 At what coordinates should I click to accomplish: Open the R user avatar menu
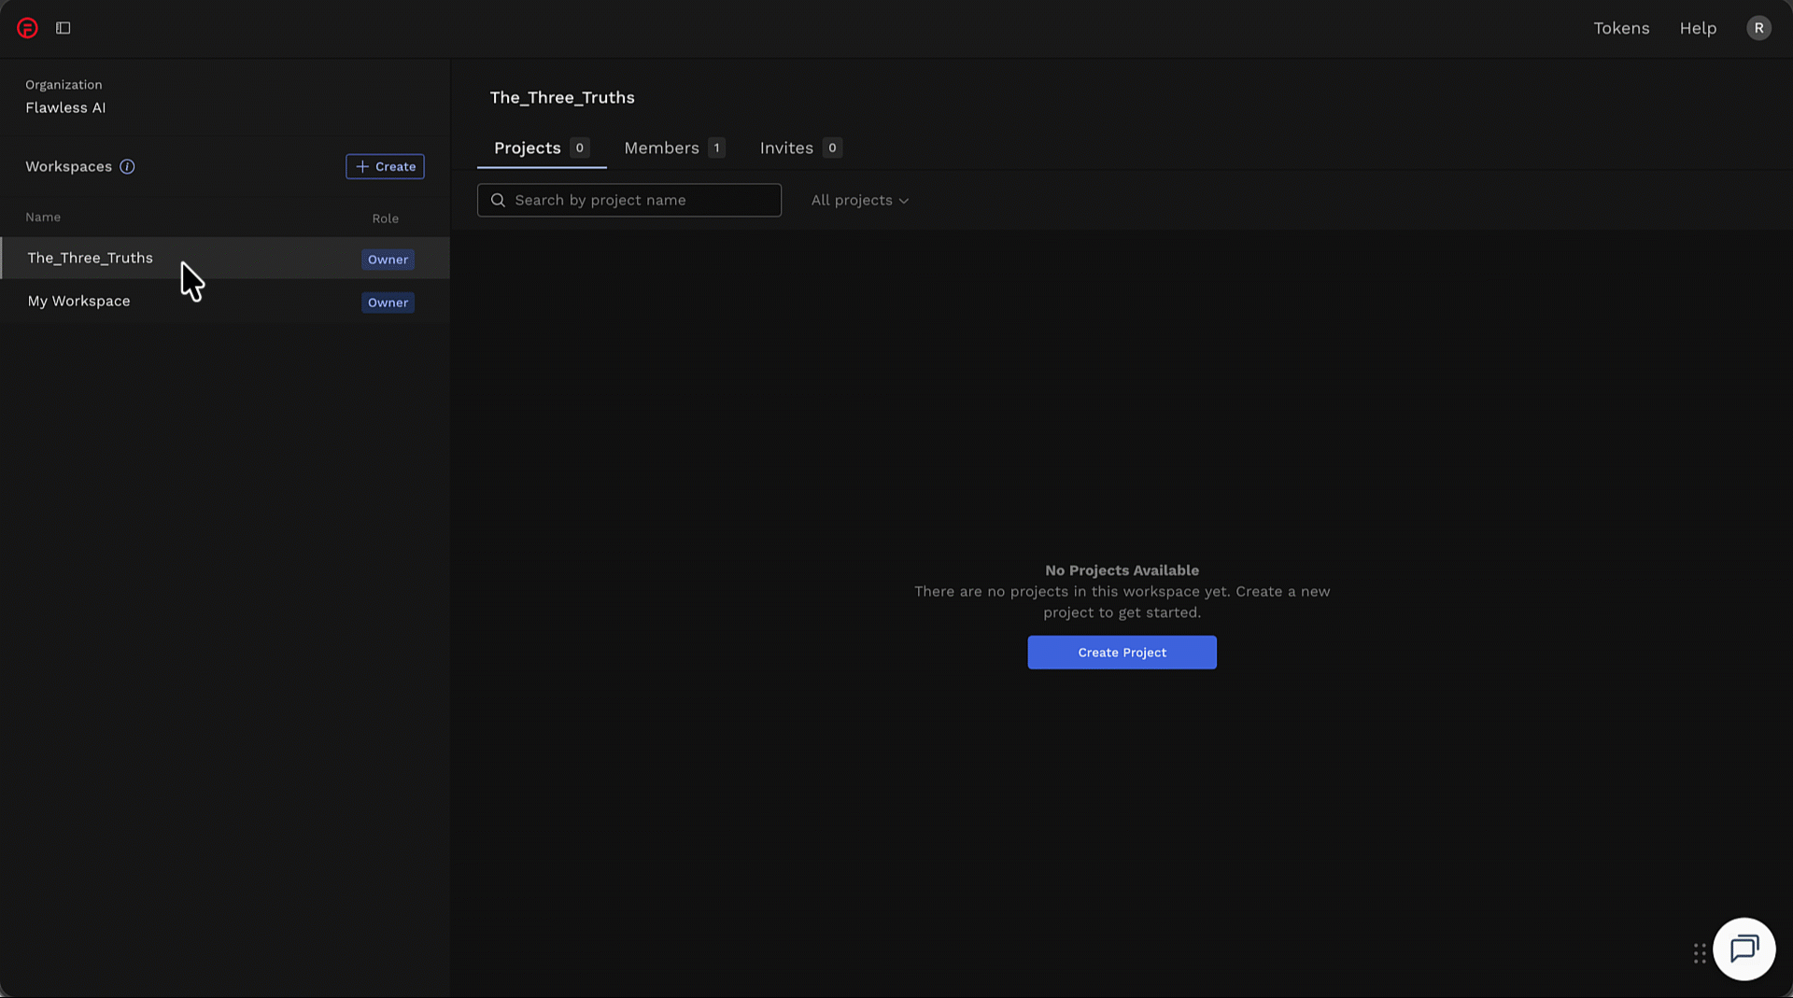coord(1758,28)
